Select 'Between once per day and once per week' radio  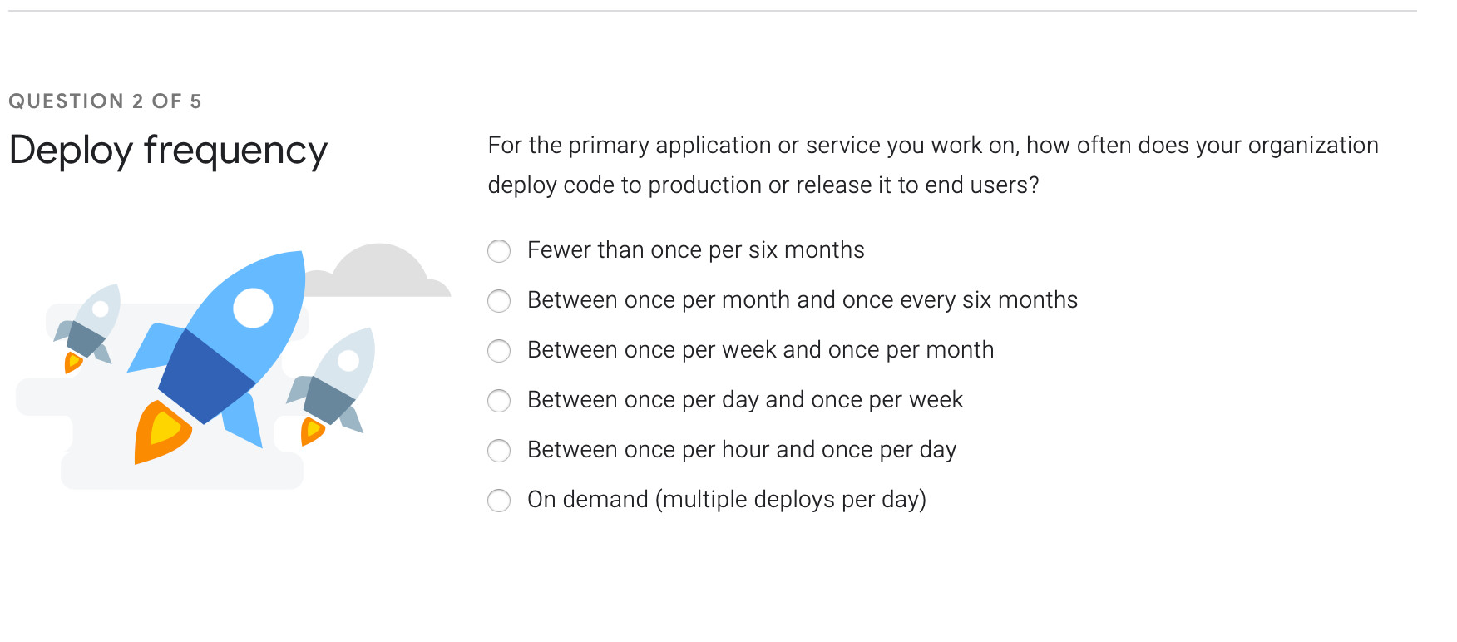499,401
